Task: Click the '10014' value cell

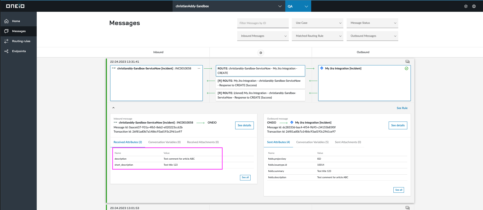Action: (x=320, y=165)
